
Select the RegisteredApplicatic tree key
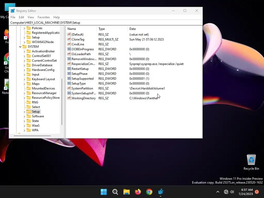pos(46,33)
